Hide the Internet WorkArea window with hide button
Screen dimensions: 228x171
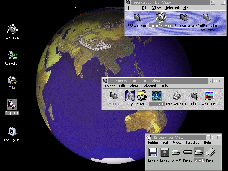[x=211, y=81]
